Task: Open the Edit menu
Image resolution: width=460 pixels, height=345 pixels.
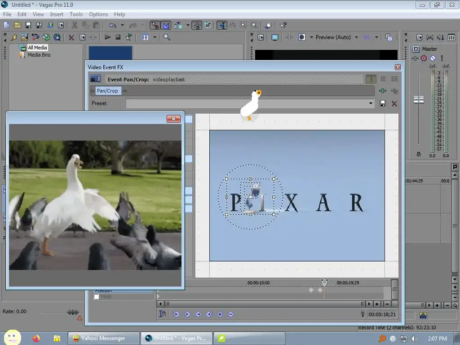Action: [22, 14]
